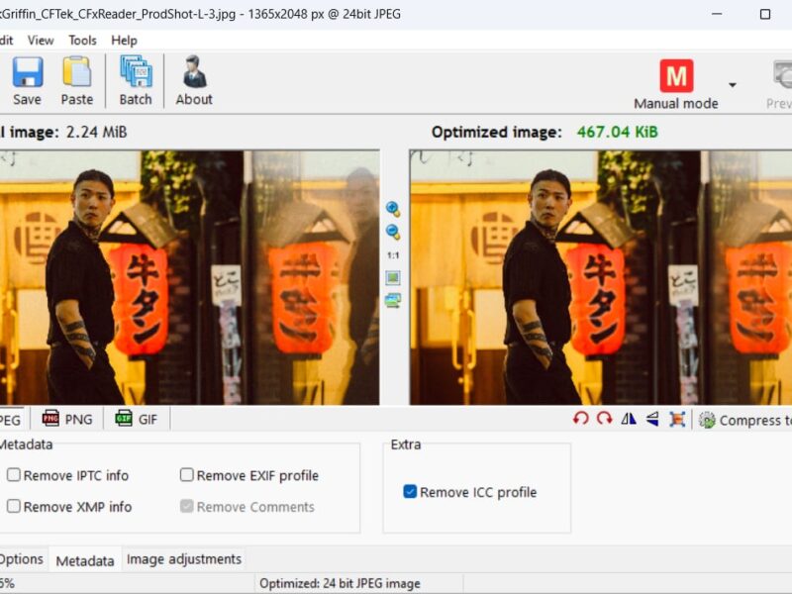The width and height of the screenshot is (792, 594).
Task: Switch to the Image adjustments tab
Action: (x=183, y=558)
